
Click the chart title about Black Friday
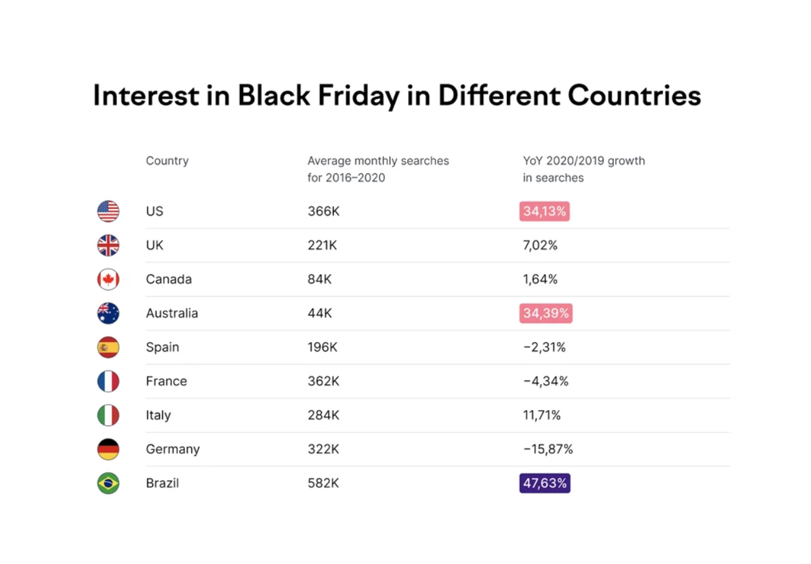pyautogui.click(x=397, y=96)
